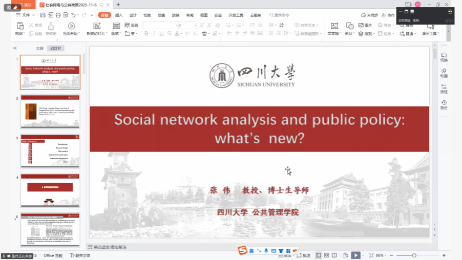Viewport: 462px width, 260px height.
Task: Switch to slide sorter view in status bar
Action: [326, 255]
